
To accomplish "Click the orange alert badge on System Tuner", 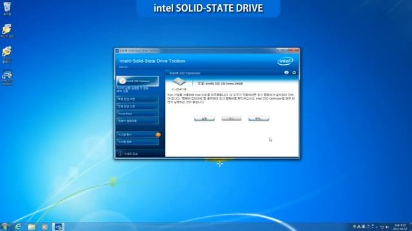I will click(158, 135).
